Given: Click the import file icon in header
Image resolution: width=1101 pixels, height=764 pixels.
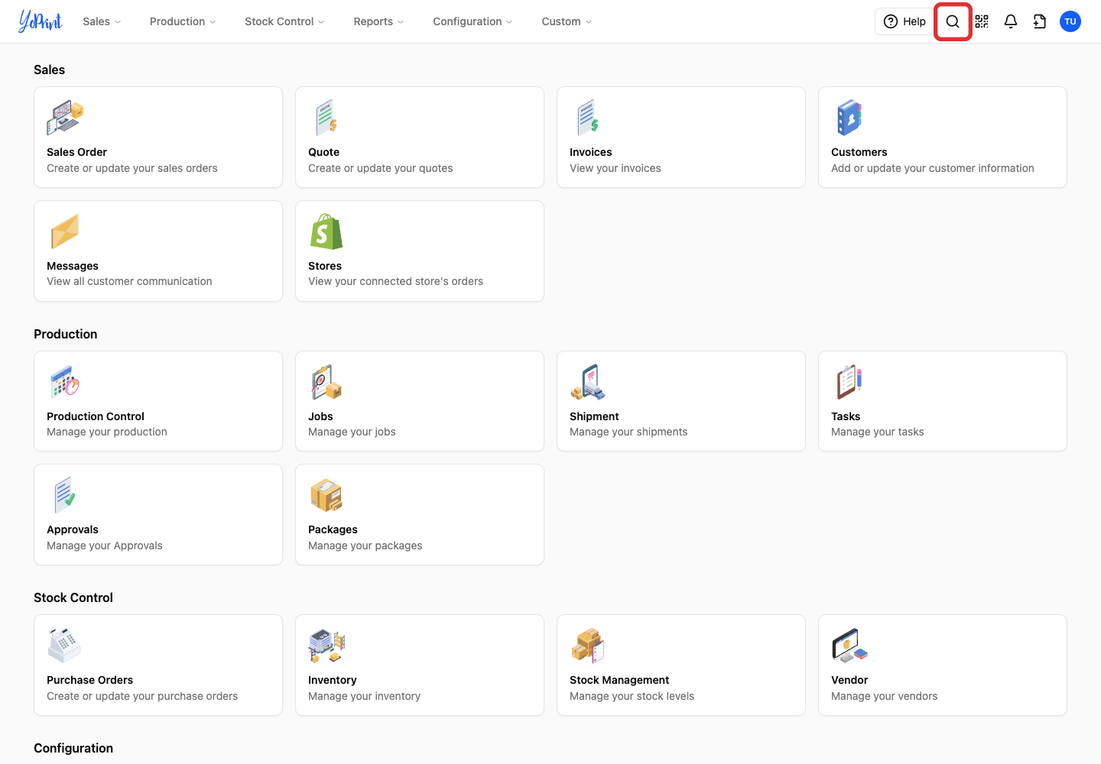Looking at the screenshot, I should 1040,21.
